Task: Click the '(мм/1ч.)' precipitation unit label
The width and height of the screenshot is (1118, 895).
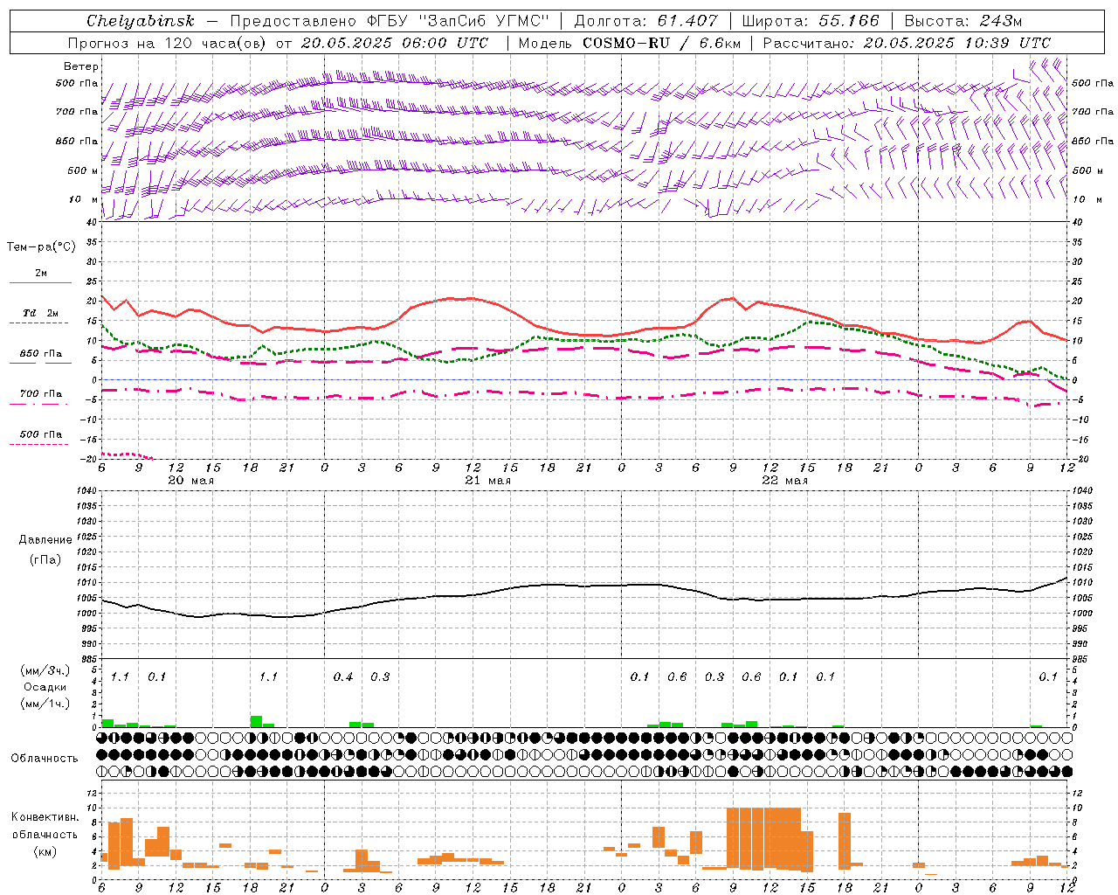Action: click(x=45, y=704)
